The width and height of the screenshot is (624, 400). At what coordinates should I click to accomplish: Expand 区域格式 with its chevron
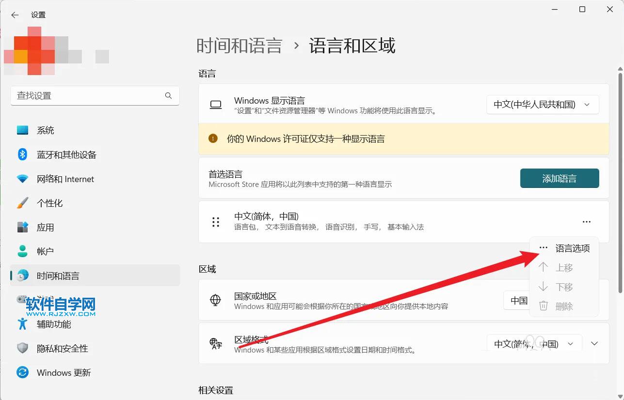click(x=594, y=343)
